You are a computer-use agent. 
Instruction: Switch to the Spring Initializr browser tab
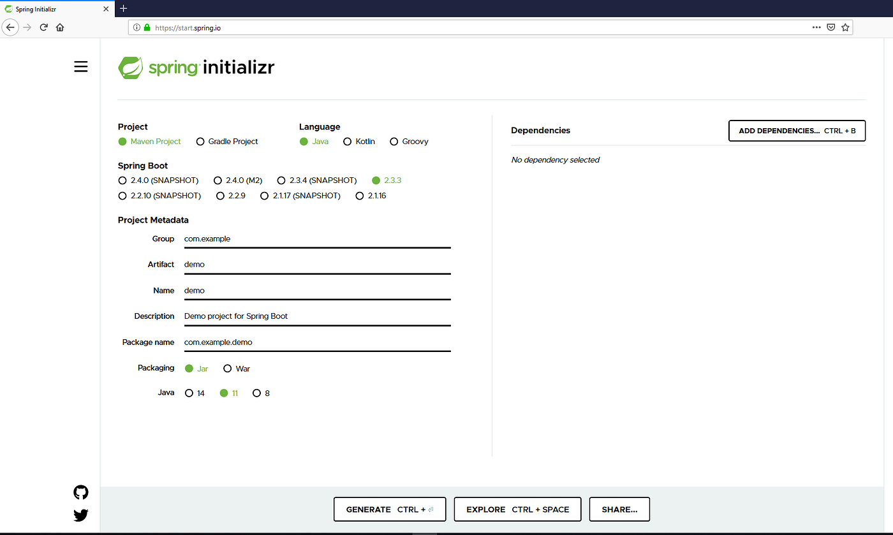click(x=57, y=9)
